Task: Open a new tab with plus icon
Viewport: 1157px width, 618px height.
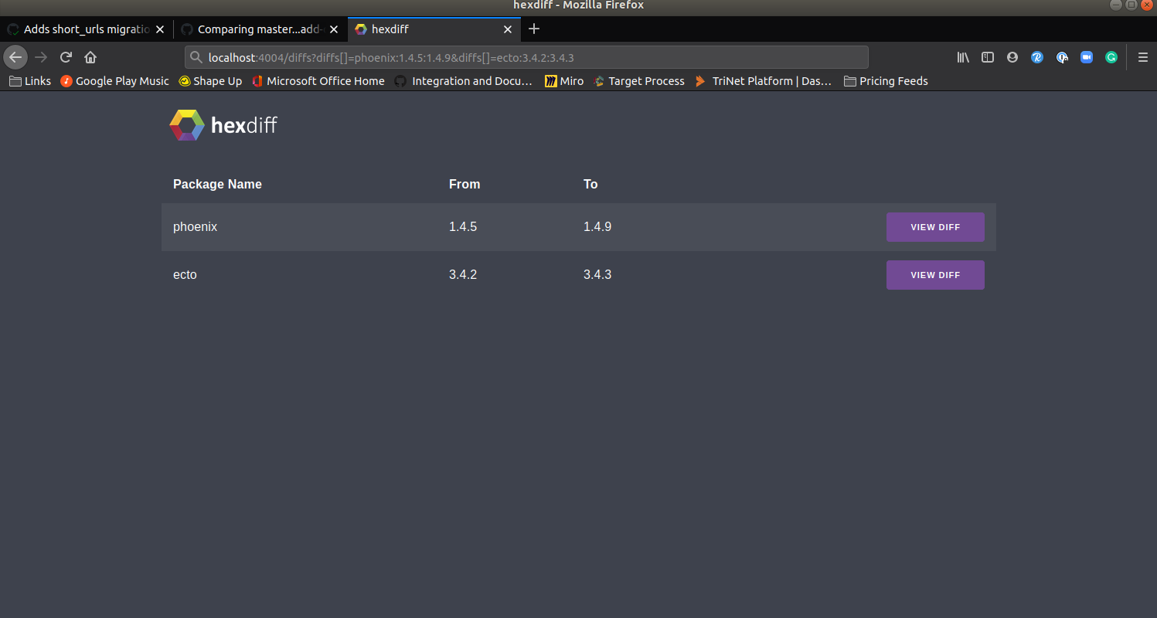Action: [534, 29]
